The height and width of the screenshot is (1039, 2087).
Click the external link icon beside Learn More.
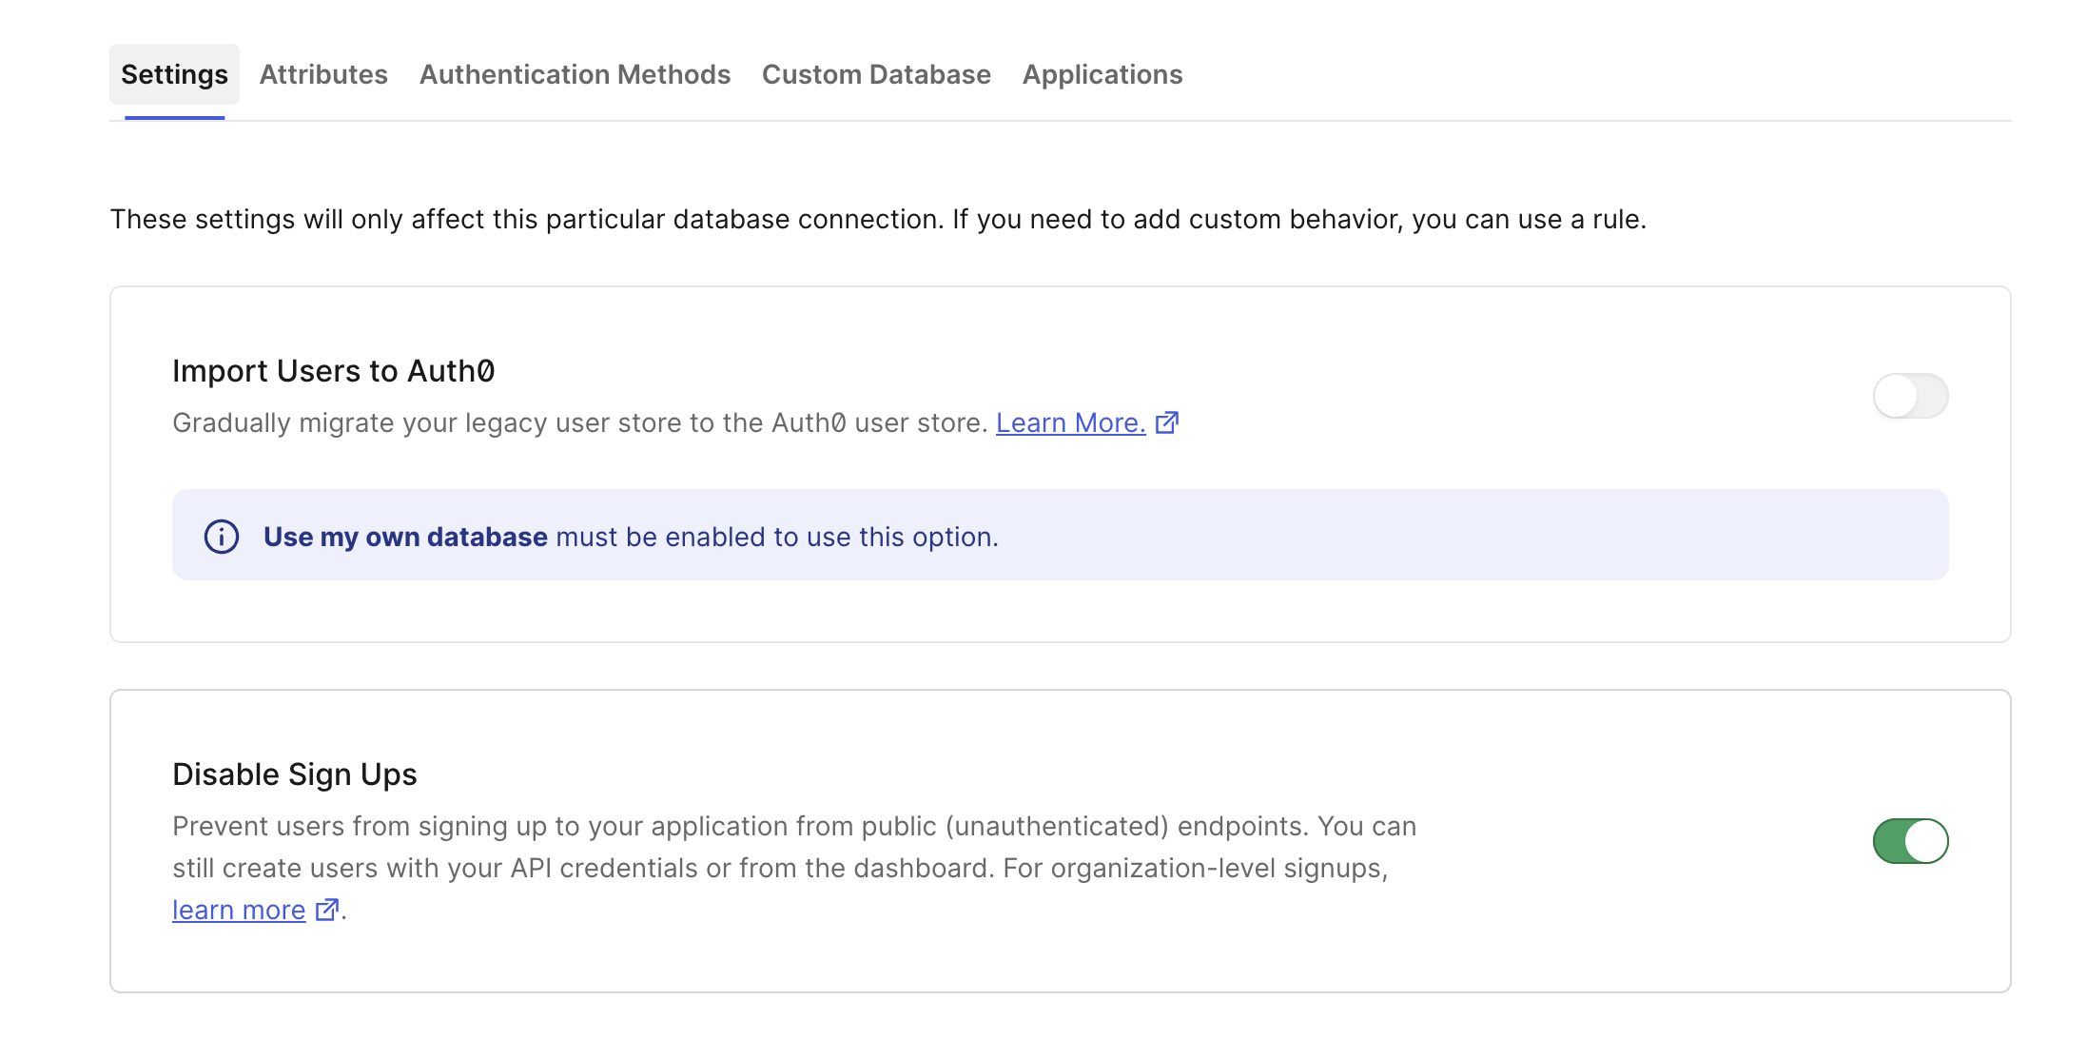[x=1167, y=422]
